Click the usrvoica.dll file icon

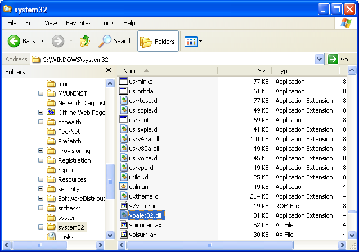124,158
